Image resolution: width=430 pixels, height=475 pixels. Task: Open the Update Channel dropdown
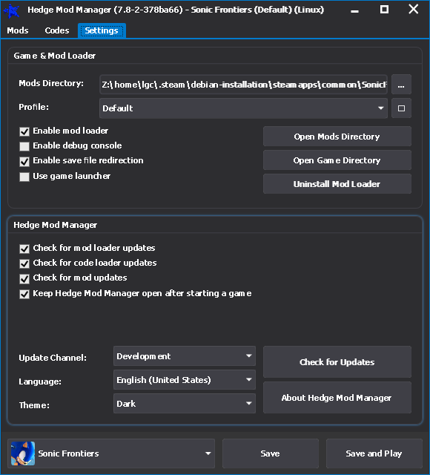pos(185,356)
